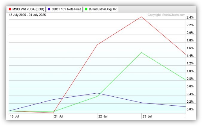Click the blue line's peak on 22 Jul
Screen dimensions: 202x126
[98, 93]
